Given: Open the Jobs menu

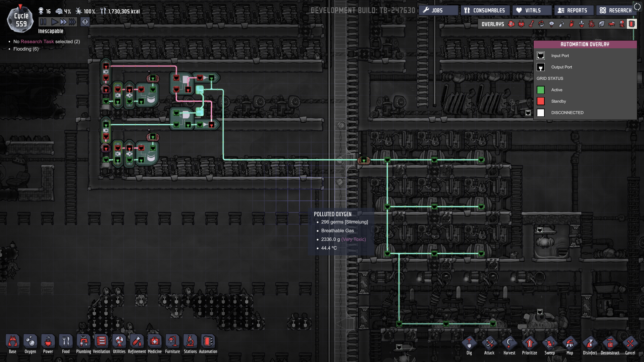Looking at the screenshot, I should point(438,10).
